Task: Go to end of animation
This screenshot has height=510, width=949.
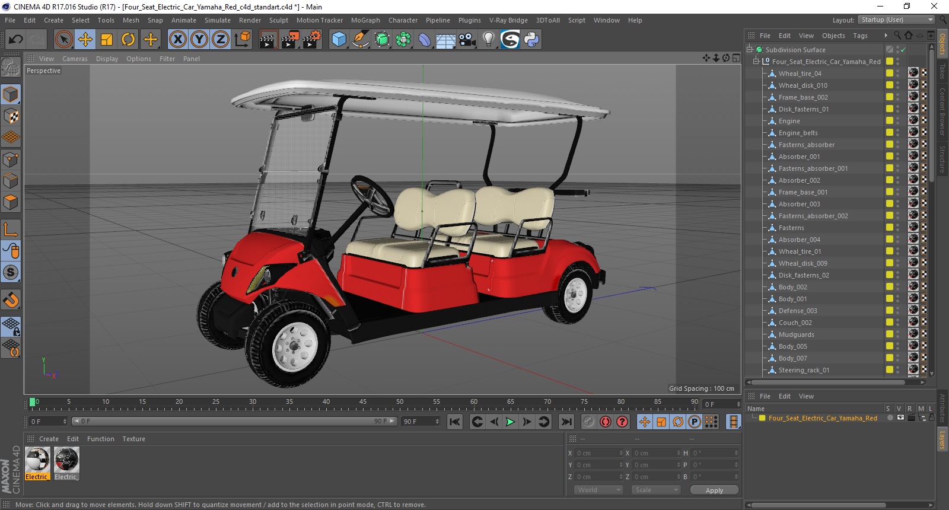Action: pos(566,422)
